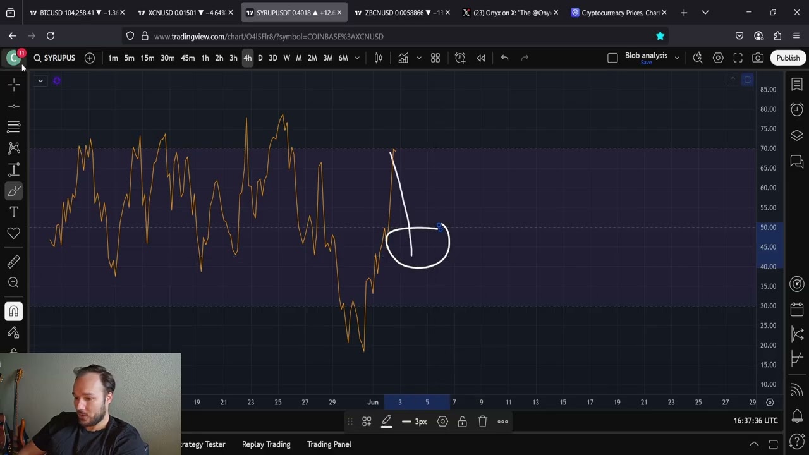
Task: Open the Blob analysis layout dropdown
Action: point(677,58)
